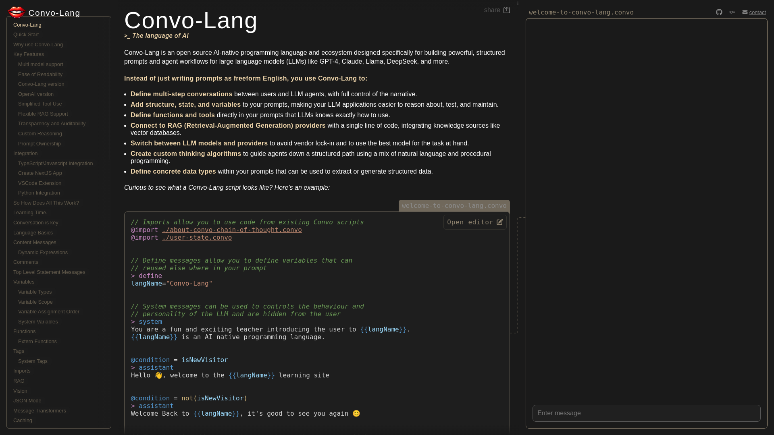The image size is (774, 435).
Task: Jump to Key Features section
Action: 29,54
